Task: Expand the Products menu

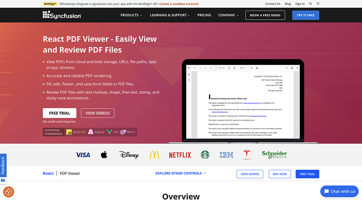Action: [x=131, y=15]
